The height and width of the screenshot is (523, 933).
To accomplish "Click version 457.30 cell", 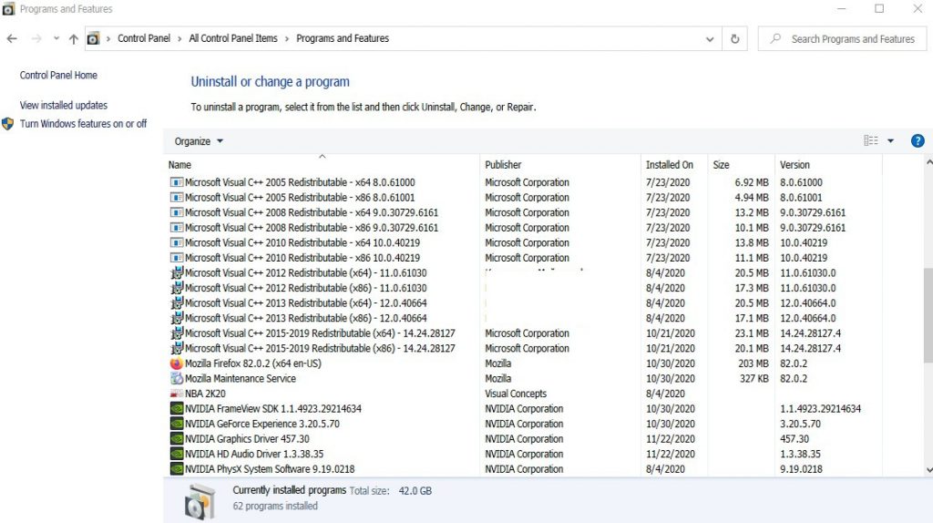I will [795, 439].
